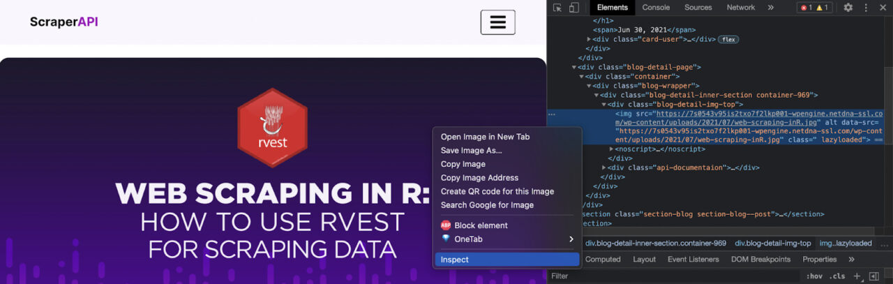The width and height of the screenshot is (893, 284).
Task: Open the hamburger navigation menu
Action: 497,22
